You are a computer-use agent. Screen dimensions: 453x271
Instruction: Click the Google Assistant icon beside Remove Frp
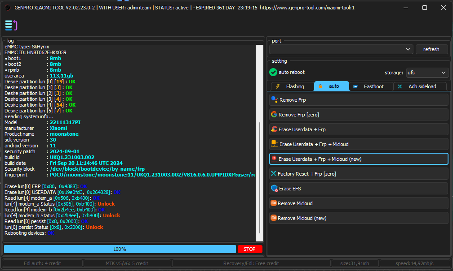click(274, 100)
